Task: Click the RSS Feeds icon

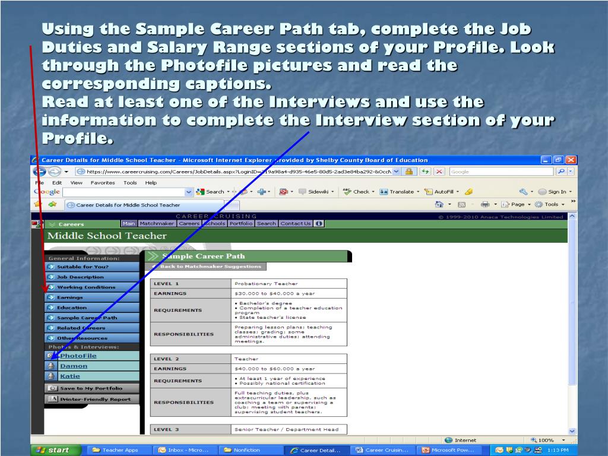Action: [x=461, y=204]
